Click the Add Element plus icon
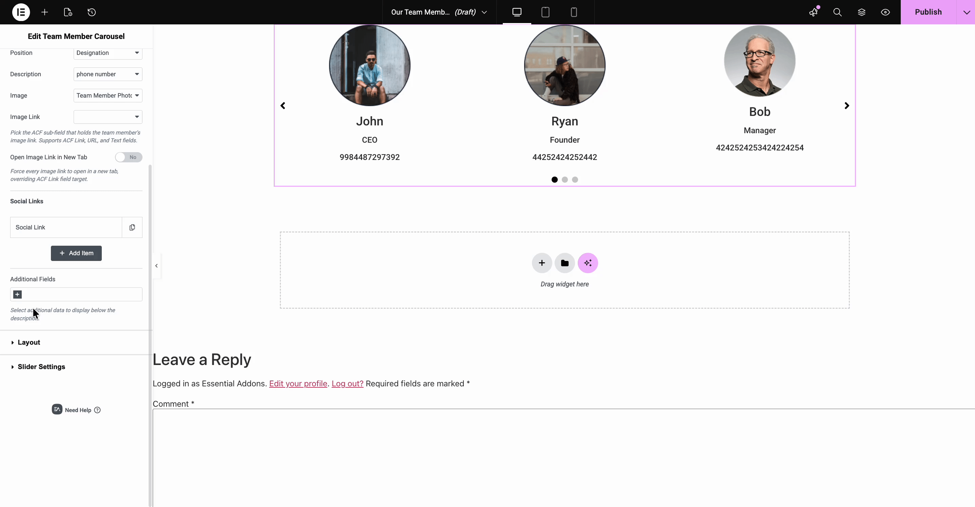Image resolution: width=975 pixels, height=507 pixels. (x=45, y=12)
